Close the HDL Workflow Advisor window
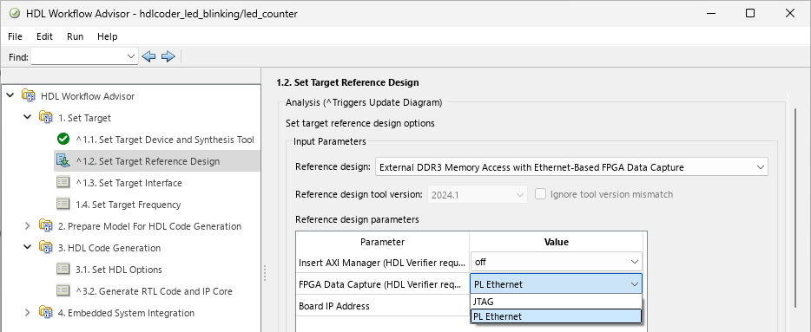This screenshot has width=811, height=332. pos(790,13)
